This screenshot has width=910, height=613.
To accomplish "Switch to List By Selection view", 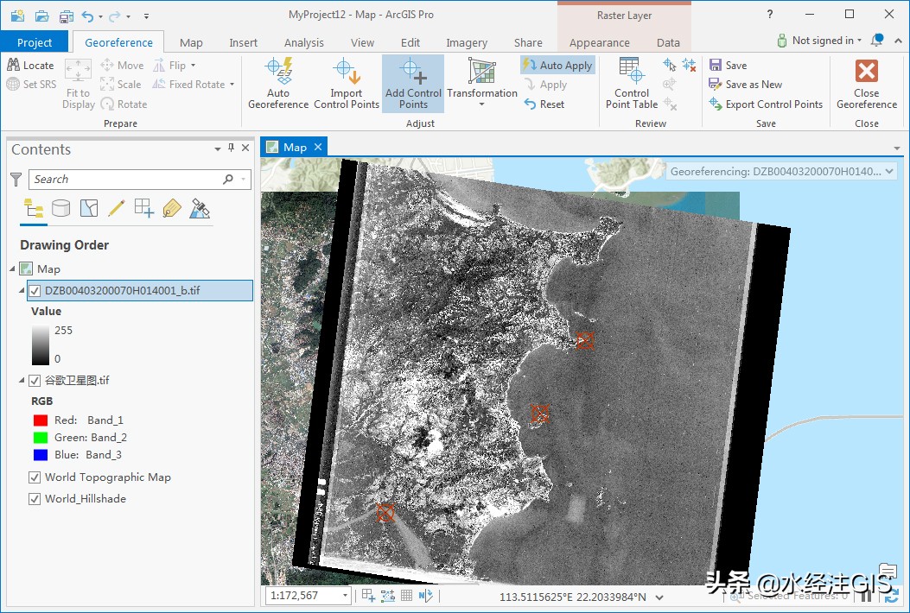I will (89, 208).
